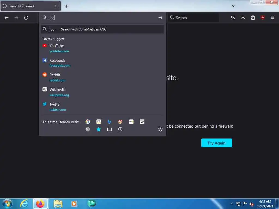Open a new tab with plus button

pos(66,6)
